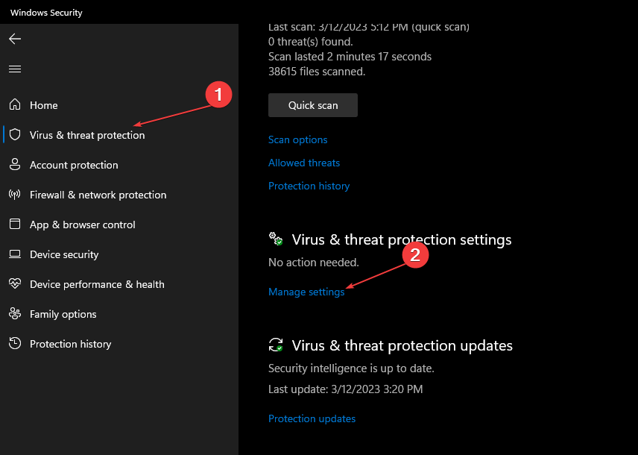This screenshot has width=638, height=455.
Task: Open the hamburger navigation menu
Action: point(15,69)
